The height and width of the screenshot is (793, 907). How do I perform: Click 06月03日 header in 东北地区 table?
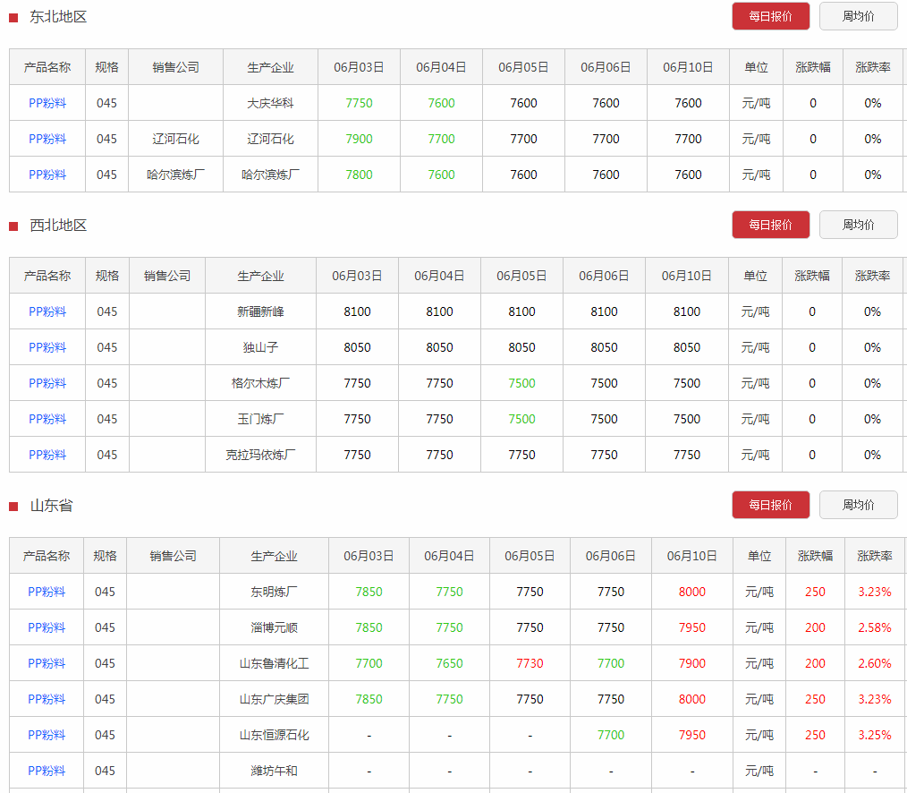pyautogui.click(x=359, y=67)
